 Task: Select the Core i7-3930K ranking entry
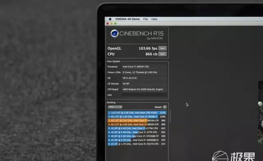click(137, 117)
